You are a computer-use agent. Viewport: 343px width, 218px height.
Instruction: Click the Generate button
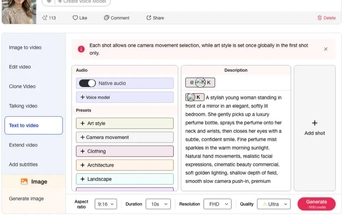point(317,204)
